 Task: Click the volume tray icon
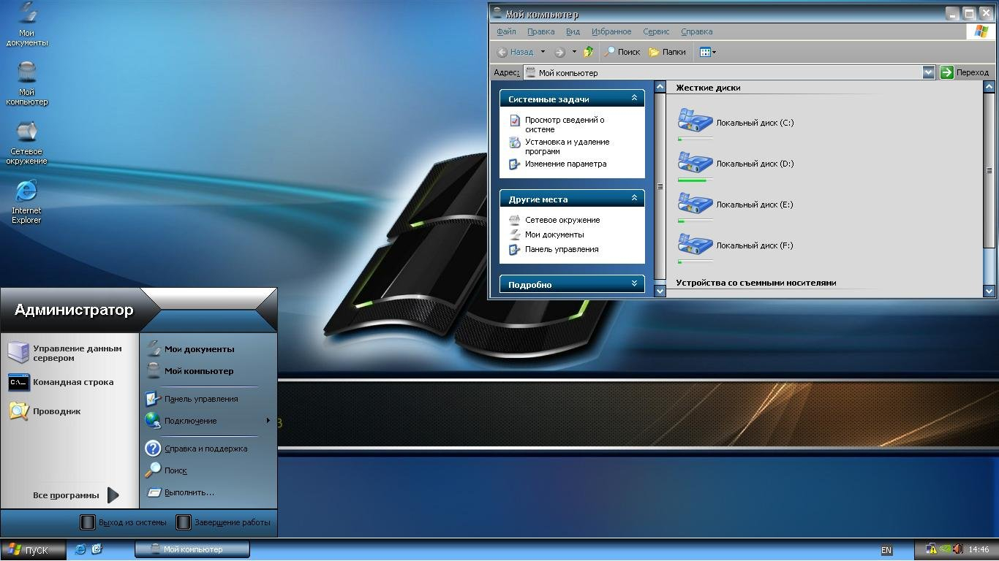click(958, 549)
